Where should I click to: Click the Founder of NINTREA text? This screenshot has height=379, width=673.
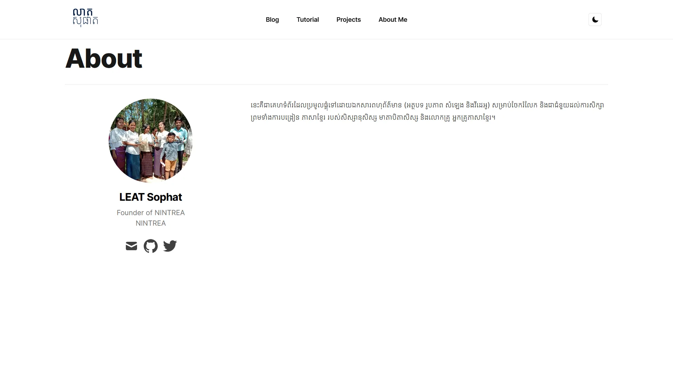[x=151, y=213]
